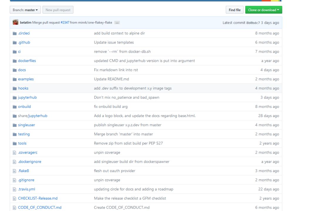Open the .flake8 file
Screen dimensions: 317x211
[23, 171]
